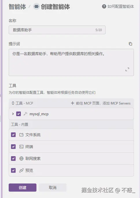Click the 取消 button
This screenshot has width=140, height=198.
[53, 188]
